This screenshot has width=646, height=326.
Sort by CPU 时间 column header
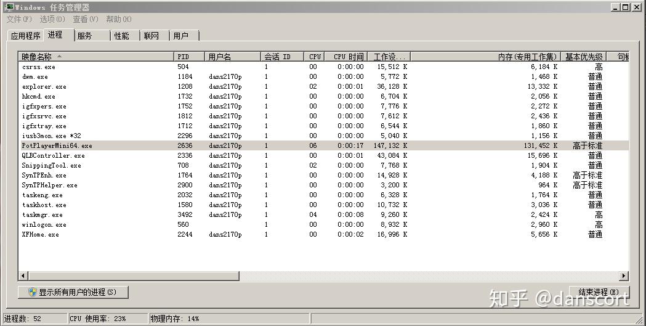click(x=345, y=57)
